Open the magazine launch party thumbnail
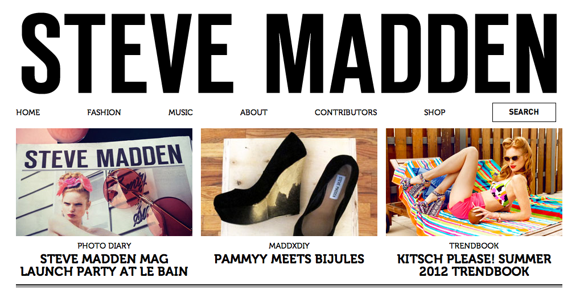Image resolution: width=580 pixels, height=294 pixels. [x=104, y=182]
